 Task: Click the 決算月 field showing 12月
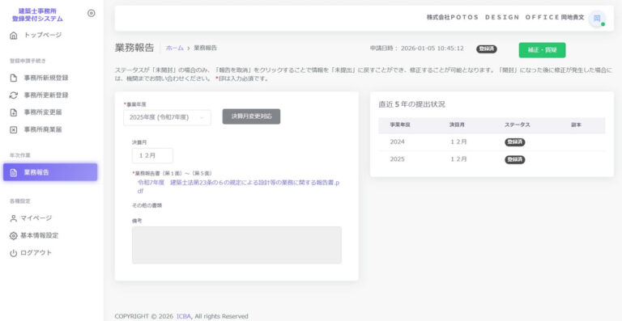coord(153,155)
